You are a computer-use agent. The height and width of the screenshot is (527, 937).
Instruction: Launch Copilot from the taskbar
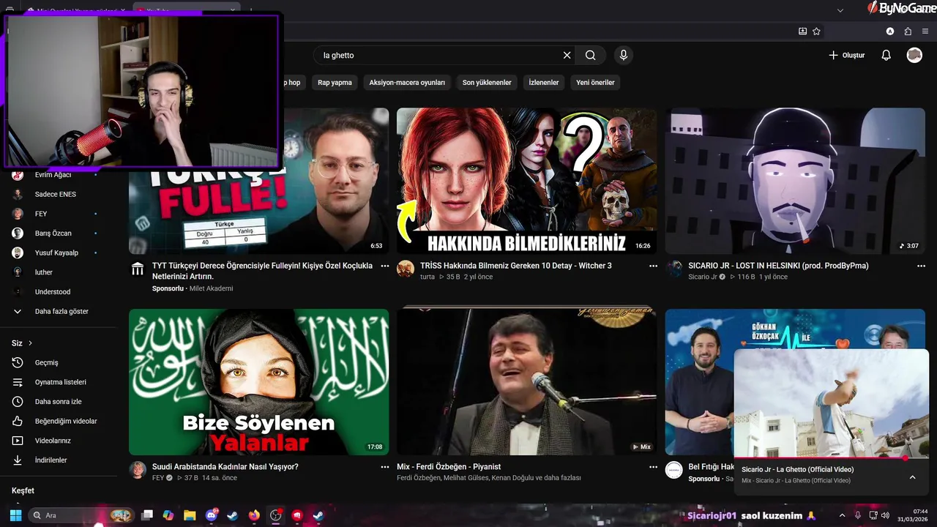click(x=168, y=515)
